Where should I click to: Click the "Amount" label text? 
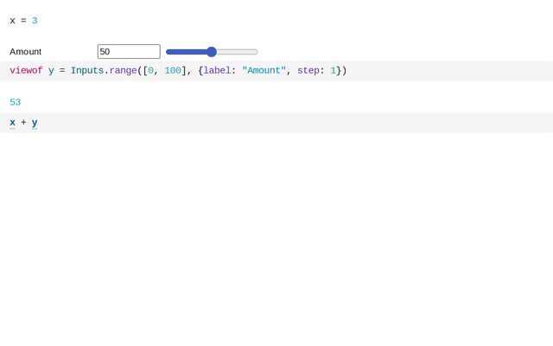(x=26, y=52)
